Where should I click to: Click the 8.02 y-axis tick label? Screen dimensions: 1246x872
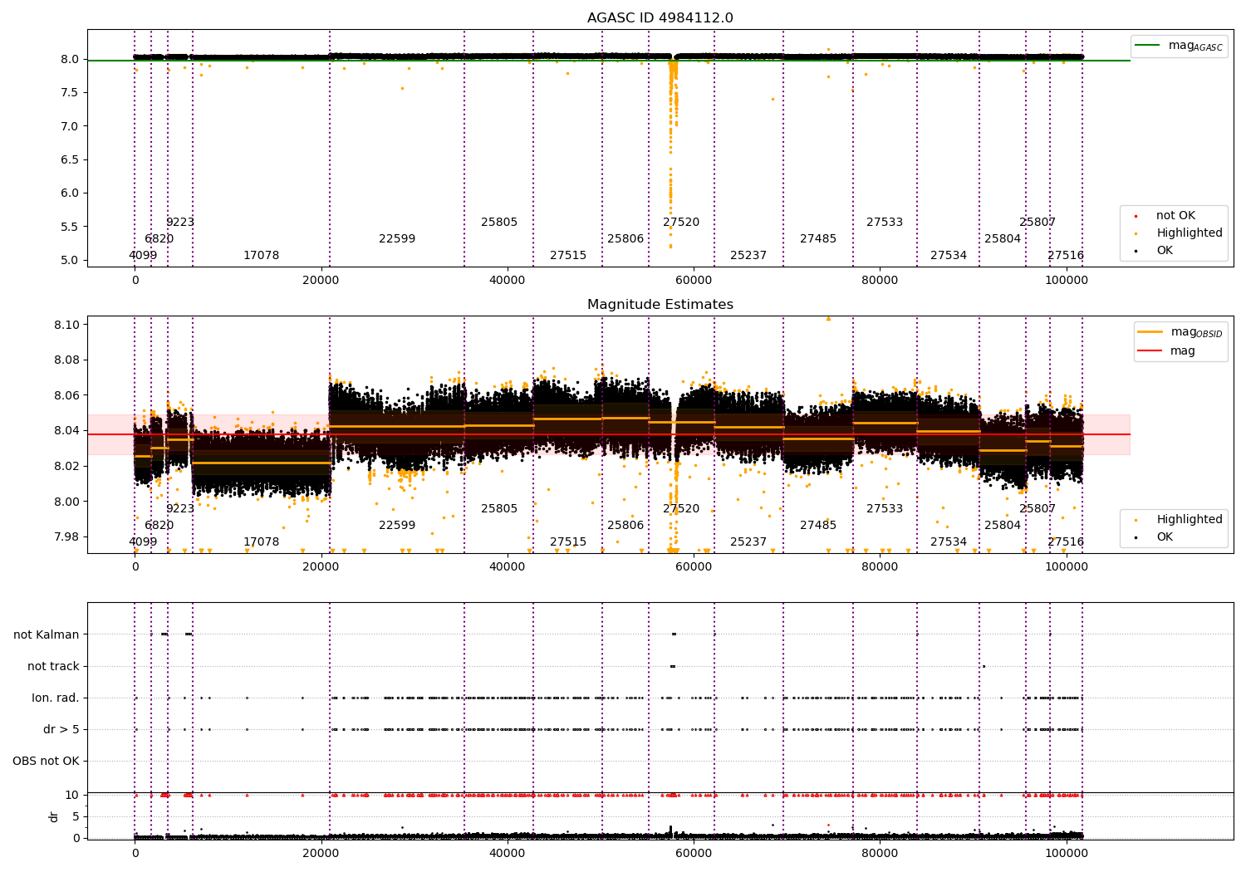[x=66, y=466]
